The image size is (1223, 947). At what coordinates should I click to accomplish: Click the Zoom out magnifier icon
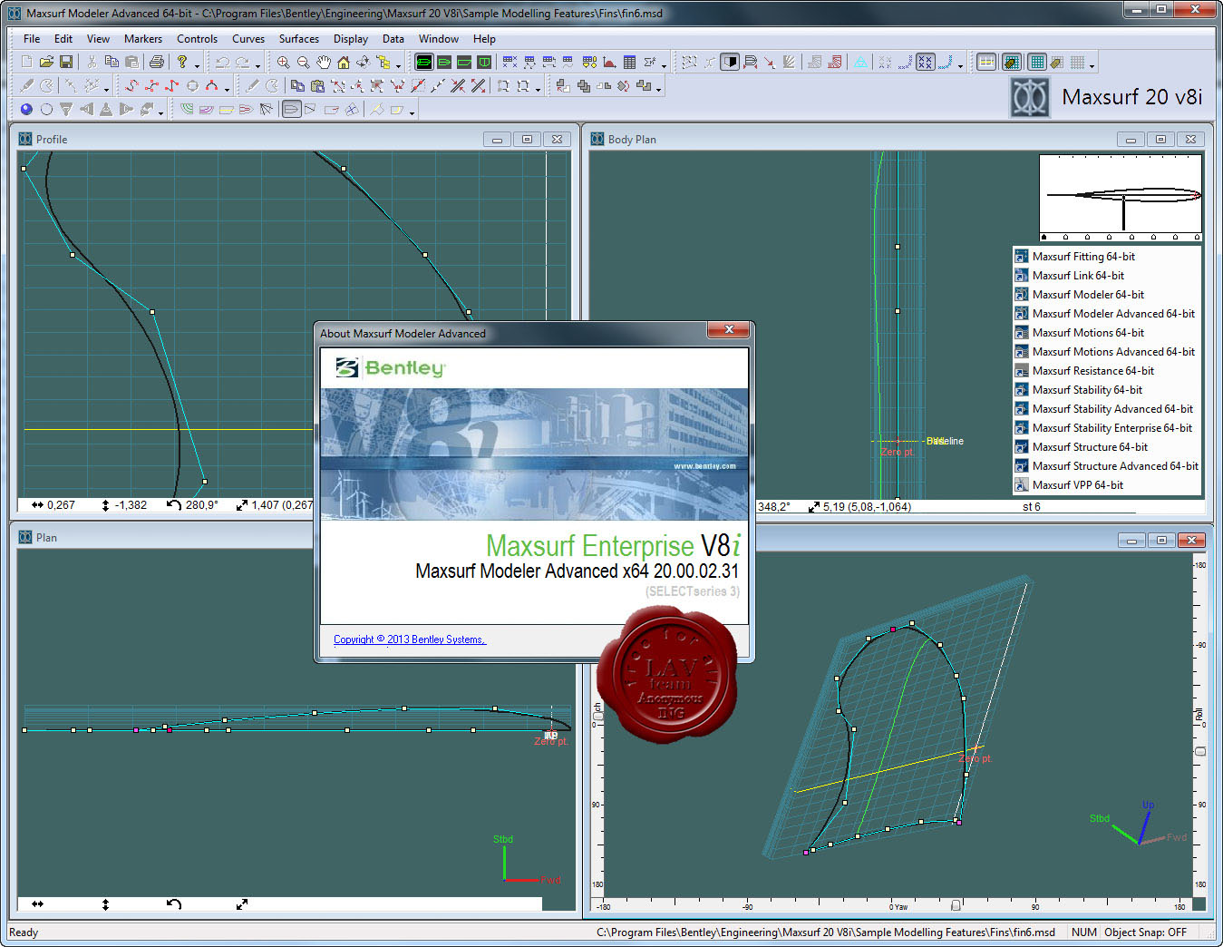coord(304,62)
